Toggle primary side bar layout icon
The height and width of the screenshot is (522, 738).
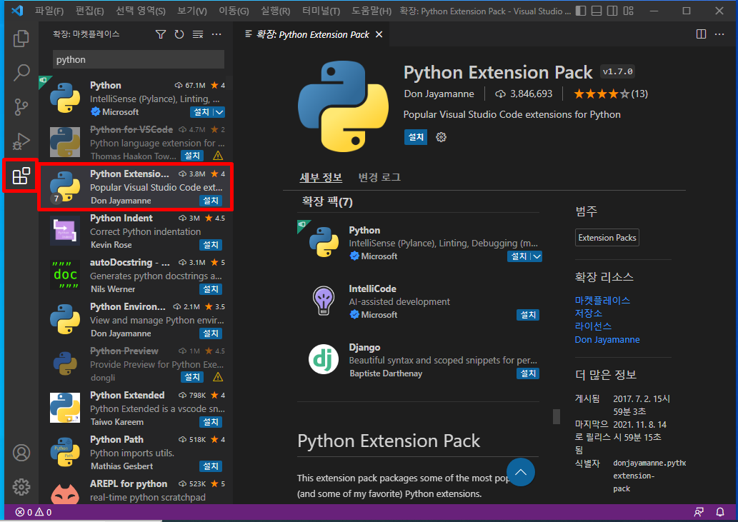pyautogui.click(x=581, y=11)
